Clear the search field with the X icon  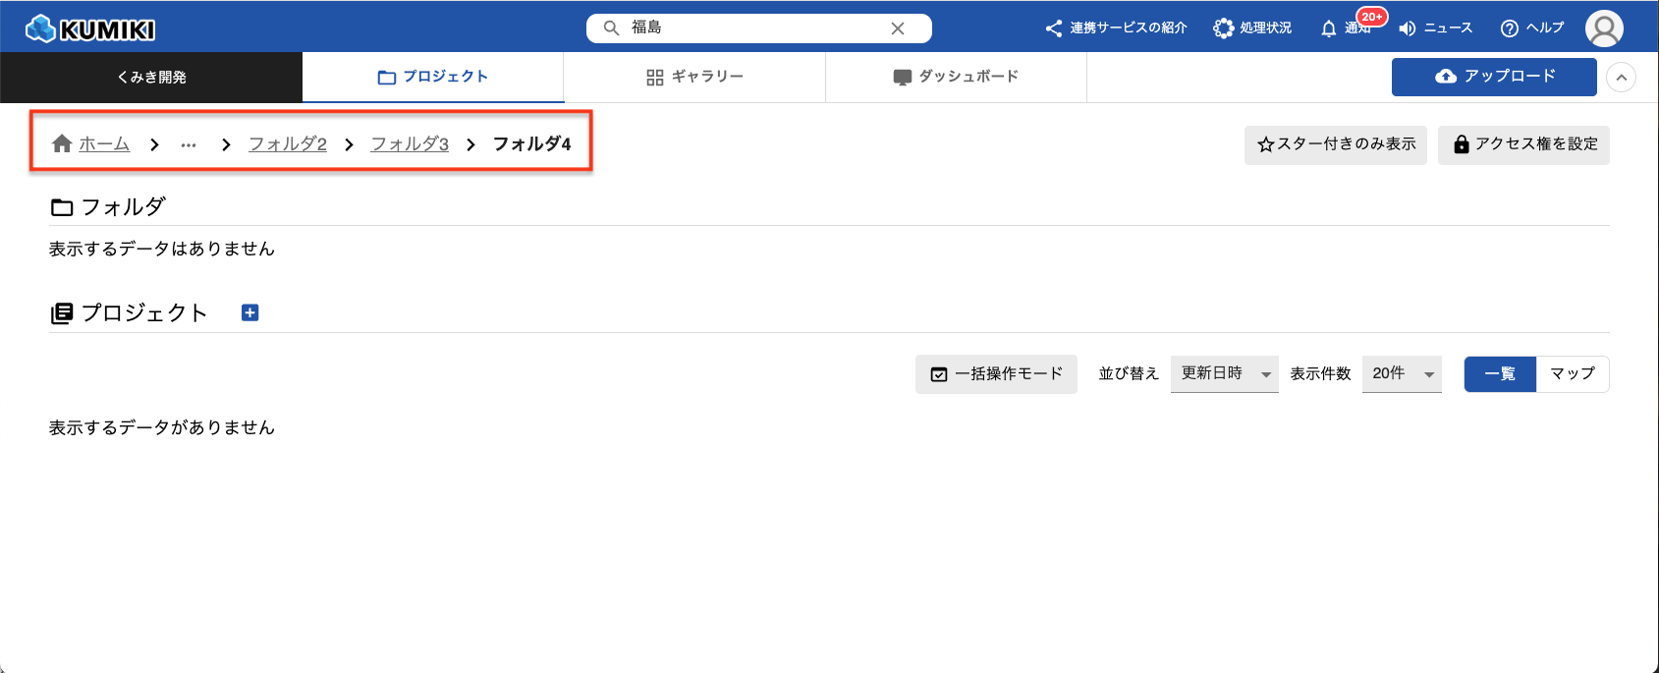[897, 28]
